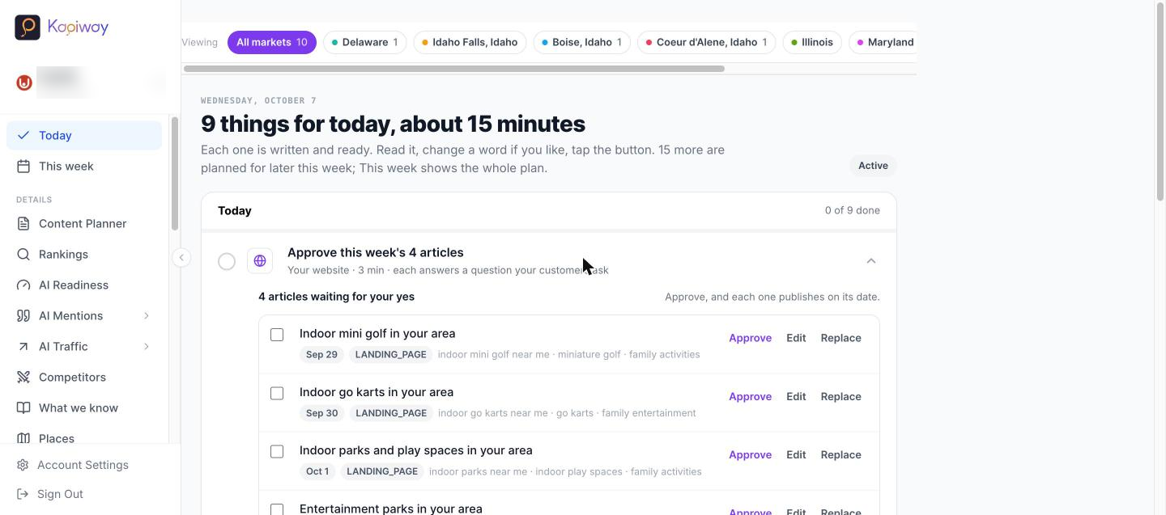
Task: Tick the Entertainment parks article checkbox
Action: (277, 509)
